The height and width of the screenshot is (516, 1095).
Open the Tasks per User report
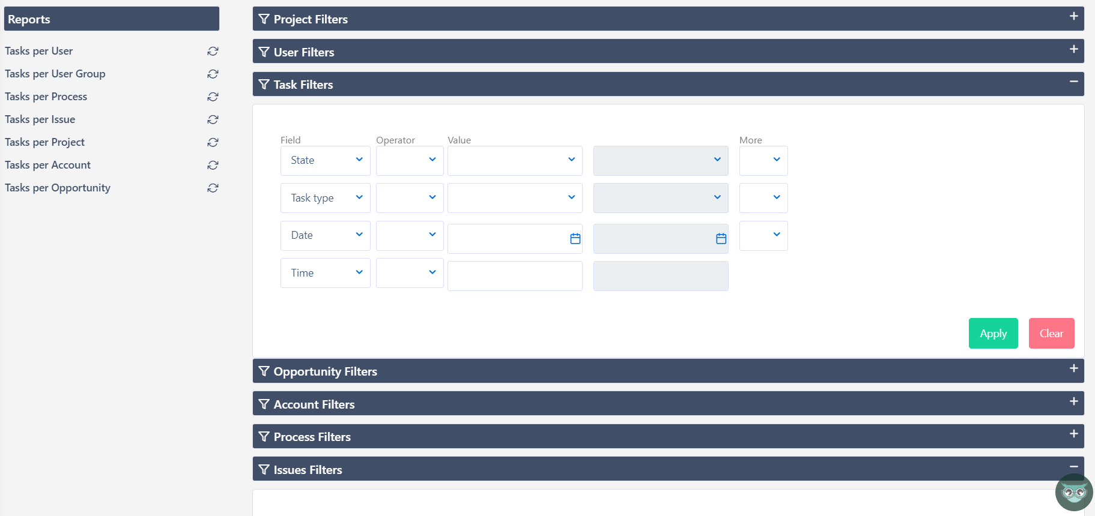[x=39, y=51]
